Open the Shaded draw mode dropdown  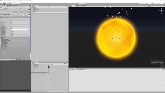pos(73,6)
